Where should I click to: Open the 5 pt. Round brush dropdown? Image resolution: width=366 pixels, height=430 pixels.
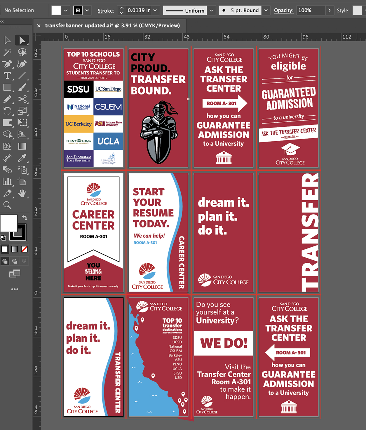[x=266, y=11]
